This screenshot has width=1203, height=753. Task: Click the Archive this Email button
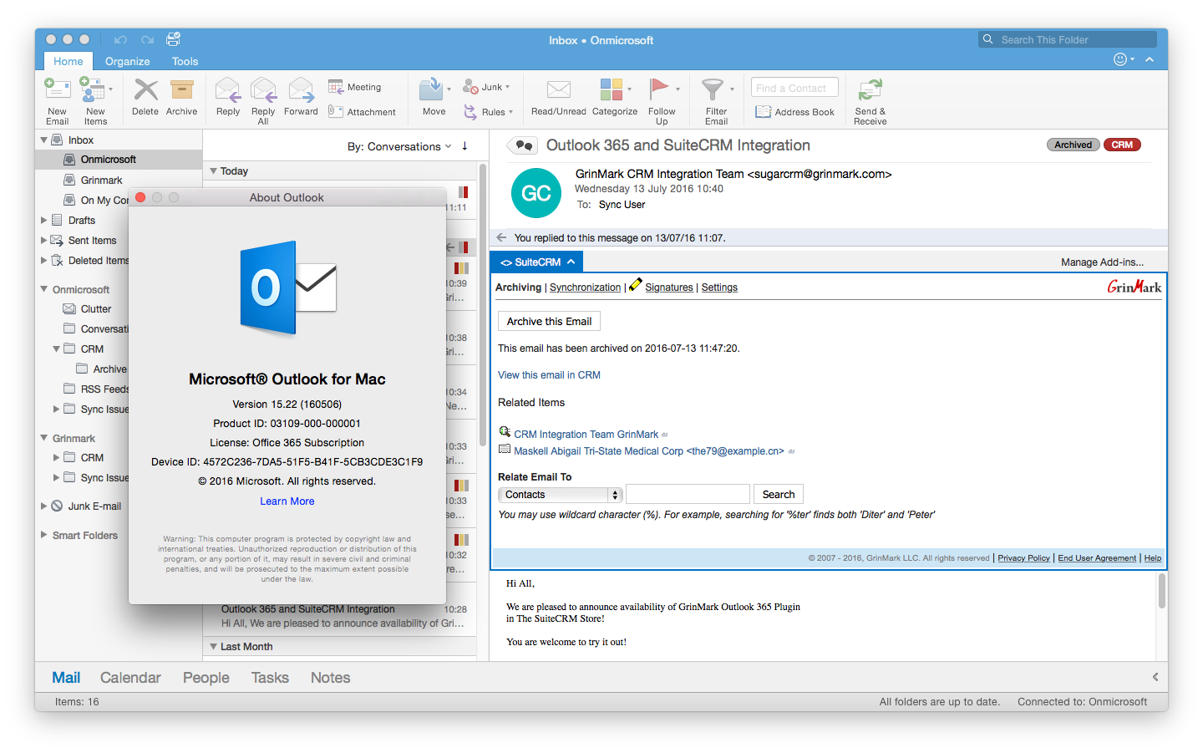(x=549, y=321)
